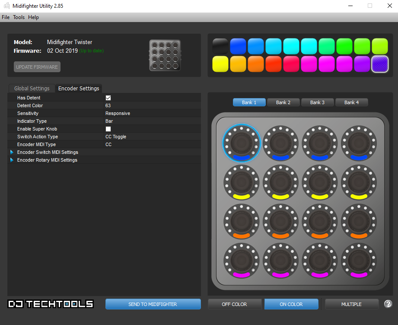The height and width of the screenshot is (325, 398).
Task: Select Bank 1
Action: point(249,102)
